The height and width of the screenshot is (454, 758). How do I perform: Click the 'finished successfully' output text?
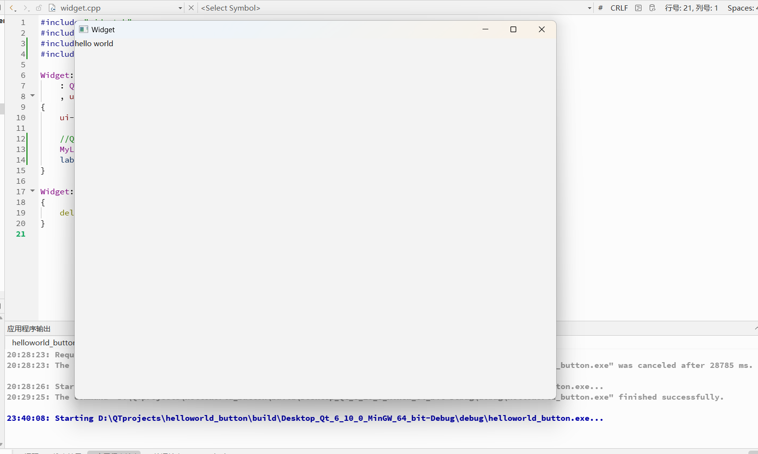[x=671, y=397]
